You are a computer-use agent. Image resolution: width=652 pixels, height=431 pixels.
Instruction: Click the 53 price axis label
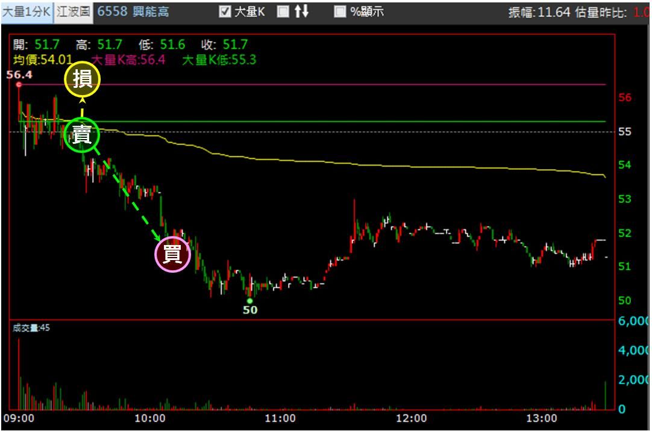(x=624, y=199)
